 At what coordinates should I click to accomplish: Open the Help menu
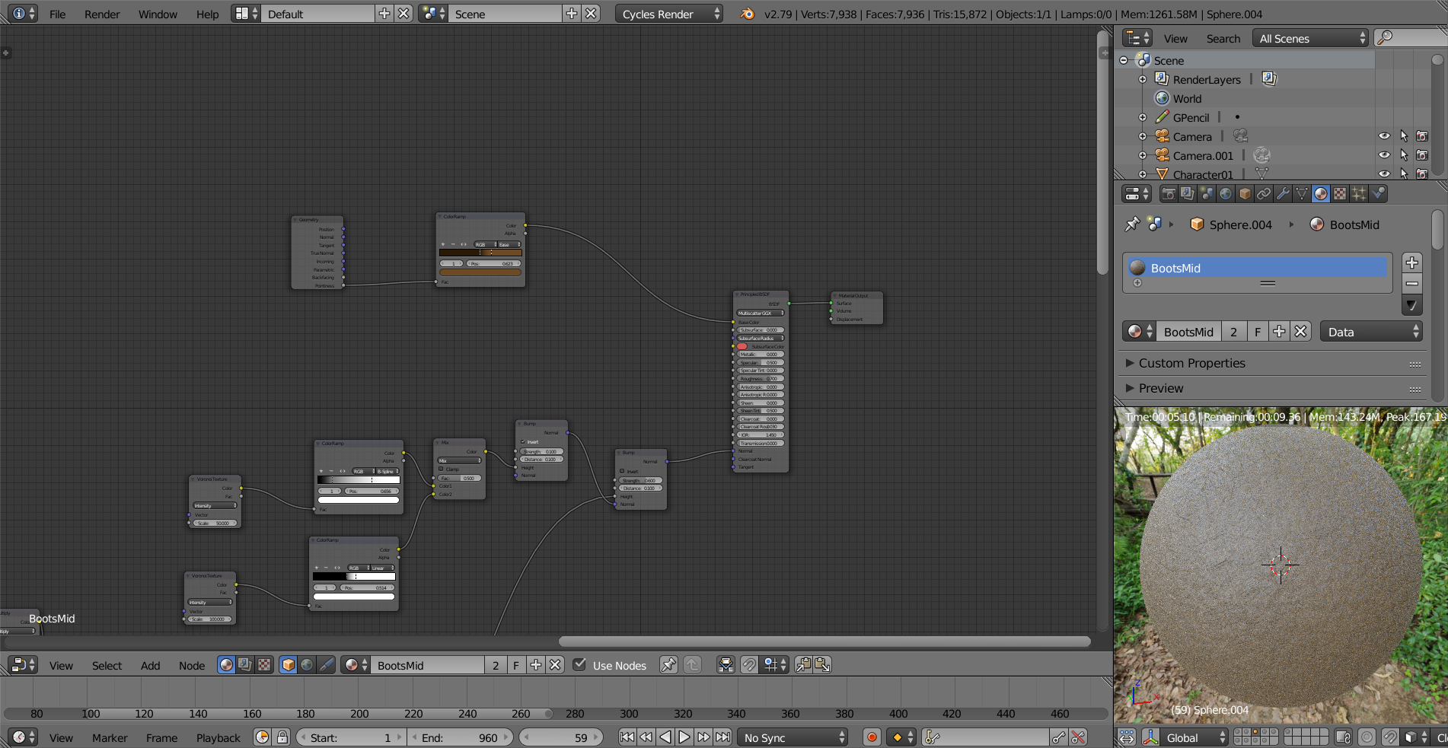click(207, 14)
